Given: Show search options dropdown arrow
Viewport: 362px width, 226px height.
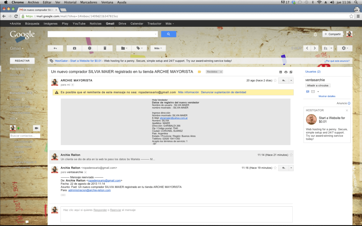Looking at the screenshot, I should [156, 34].
